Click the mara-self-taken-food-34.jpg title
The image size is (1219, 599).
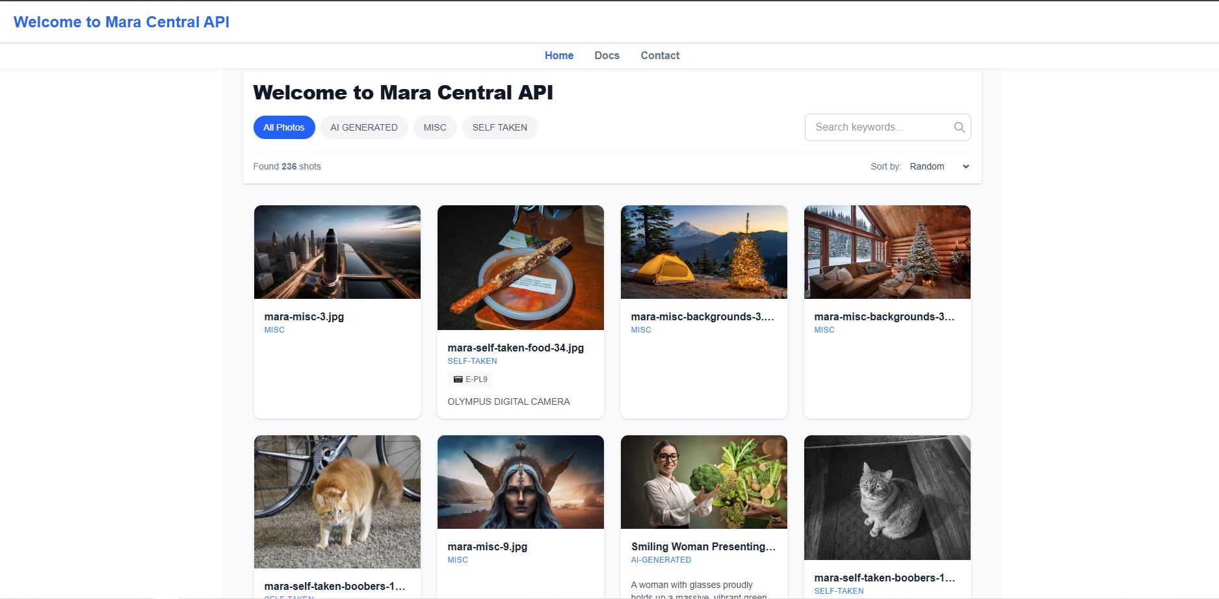click(515, 348)
